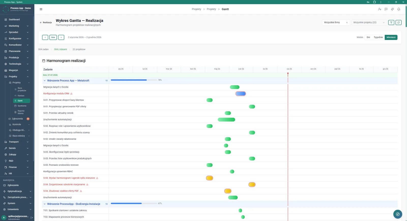Screen dimensions: 407x221
Task: Click the Uruchomienie automatyzacji long green bar
Action: (x=226, y=120)
